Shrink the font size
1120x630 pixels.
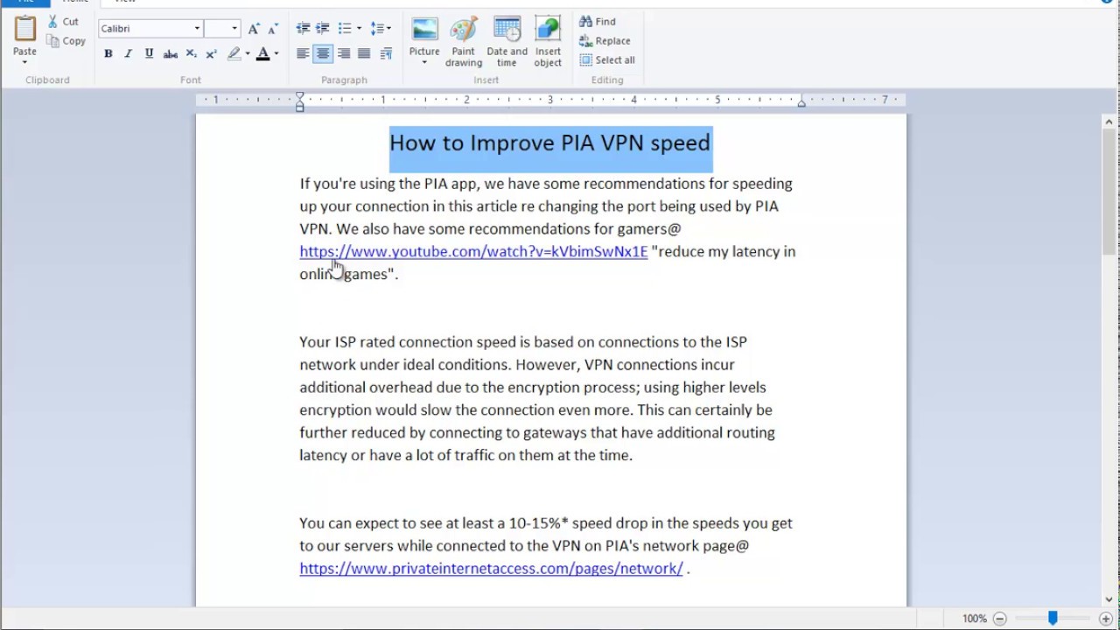click(274, 29)
